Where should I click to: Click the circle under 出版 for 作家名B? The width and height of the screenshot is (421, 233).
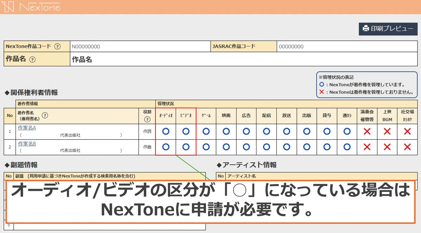tap(307, 147)
